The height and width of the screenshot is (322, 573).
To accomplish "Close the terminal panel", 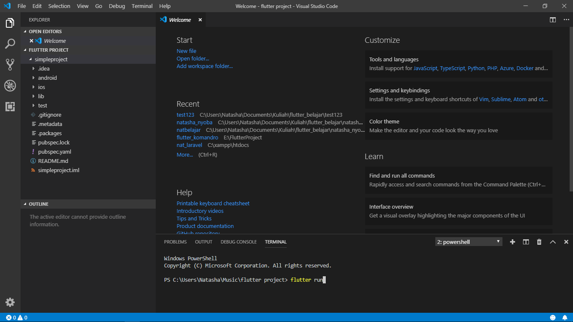I will 566,242.
